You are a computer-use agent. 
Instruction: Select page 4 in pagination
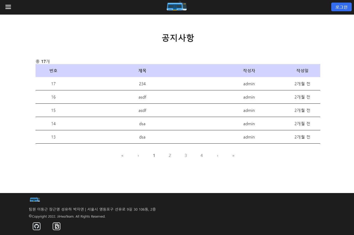click(202, 155)
